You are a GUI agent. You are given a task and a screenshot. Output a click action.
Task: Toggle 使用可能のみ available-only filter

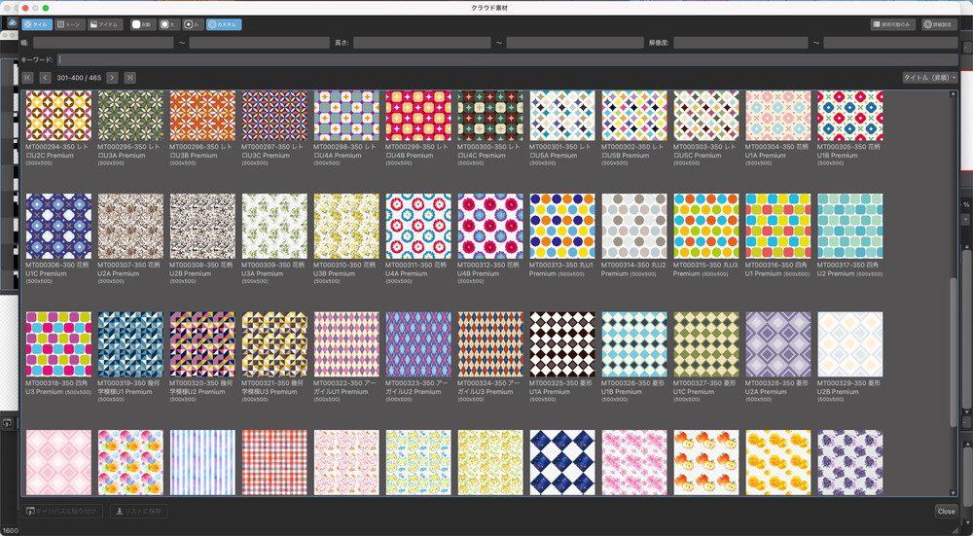tap(894, 24)
